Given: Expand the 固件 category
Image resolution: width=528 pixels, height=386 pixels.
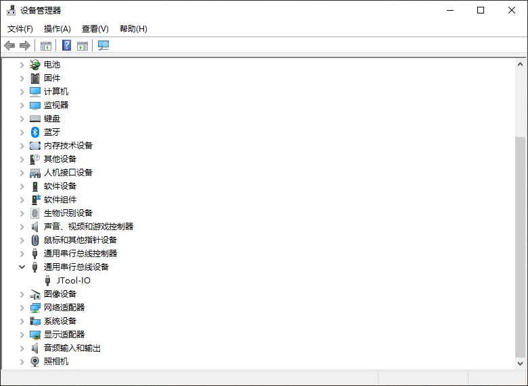Looking at the screenshot, I should (22, 78).
